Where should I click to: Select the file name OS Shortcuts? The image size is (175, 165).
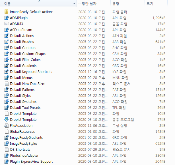tap(20, 149)
